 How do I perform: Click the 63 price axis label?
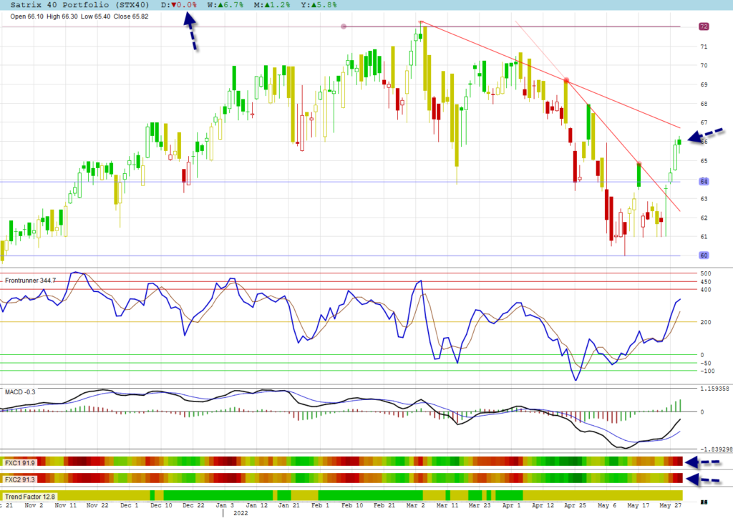tap(704, 199)
